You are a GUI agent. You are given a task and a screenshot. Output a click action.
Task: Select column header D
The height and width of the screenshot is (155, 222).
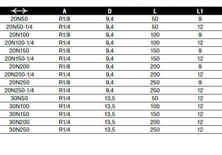point(110,11)
